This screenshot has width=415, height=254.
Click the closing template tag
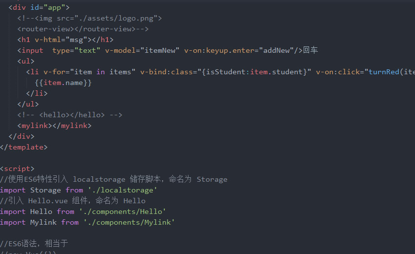(24, 147)
